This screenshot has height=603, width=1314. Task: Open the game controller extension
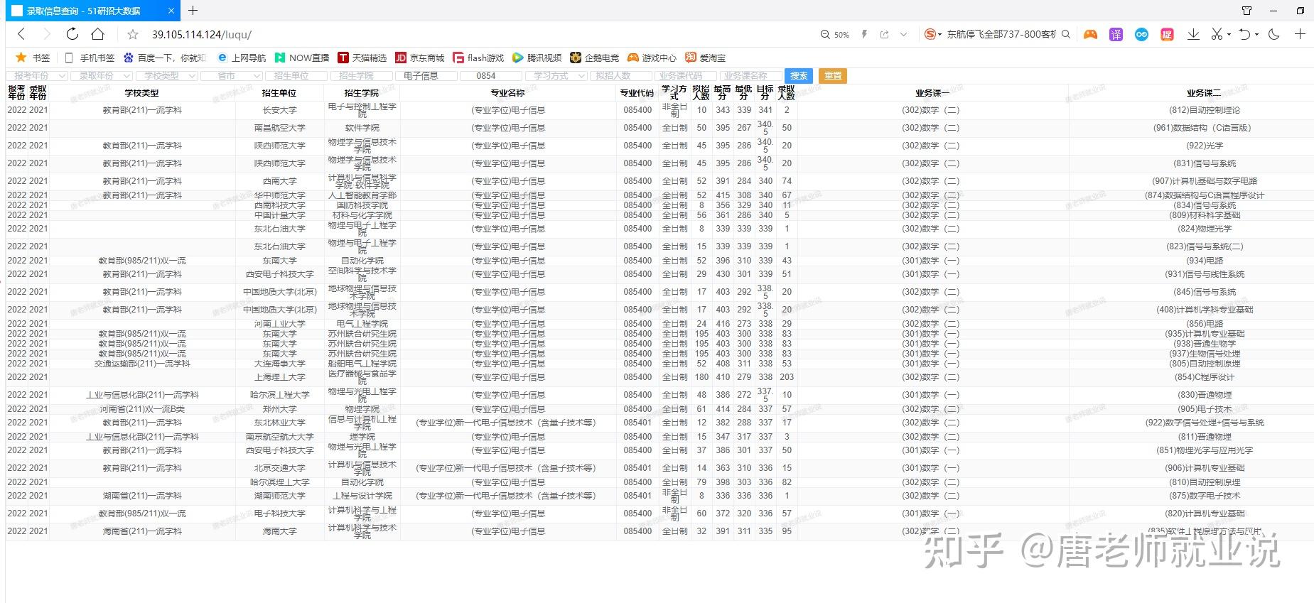[x=1090, y=34]
